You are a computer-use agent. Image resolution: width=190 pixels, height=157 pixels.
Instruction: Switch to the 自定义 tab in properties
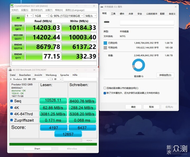[172, 14]
